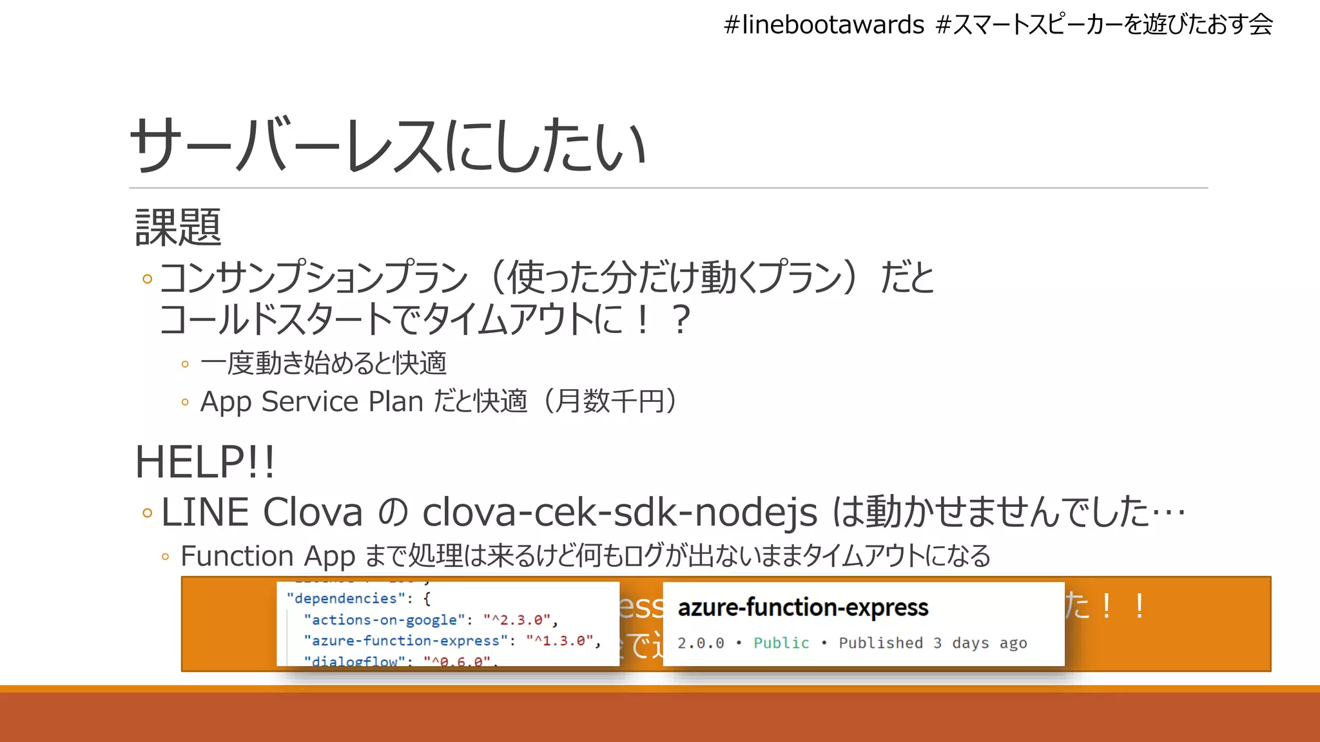Click the line 'コールドスタートでタイムアウトに！？'
The image size is (1320, 742).
coord(425,319)
